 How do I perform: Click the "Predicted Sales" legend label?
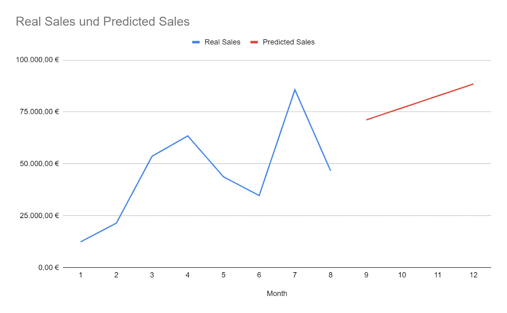[288, 42]
